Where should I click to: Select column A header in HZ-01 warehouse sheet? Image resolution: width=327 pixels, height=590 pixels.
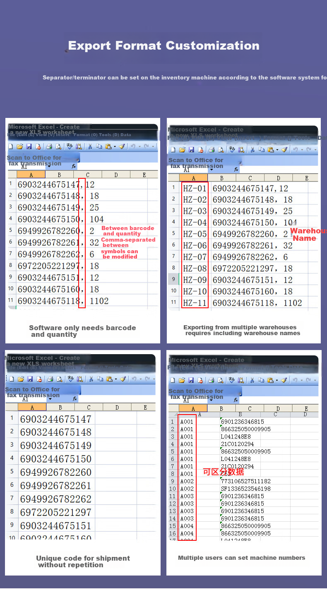pyautogui.click(x=194, y=178)
